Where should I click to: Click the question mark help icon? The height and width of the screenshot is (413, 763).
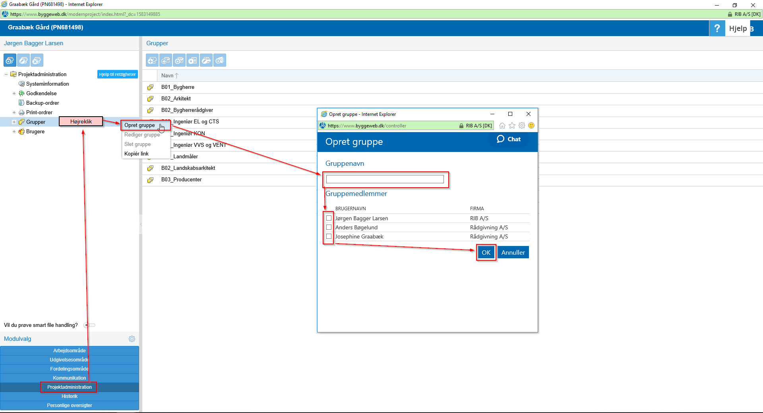(x=717, y=29)
